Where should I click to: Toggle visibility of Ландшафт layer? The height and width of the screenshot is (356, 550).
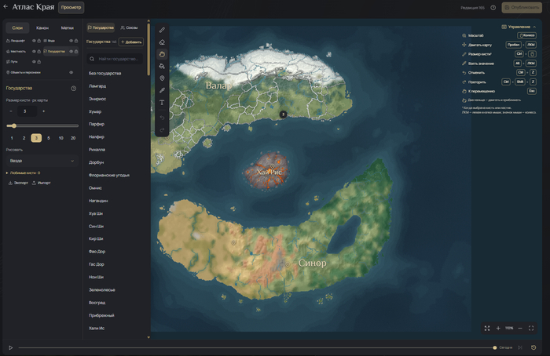coord(34,41)
